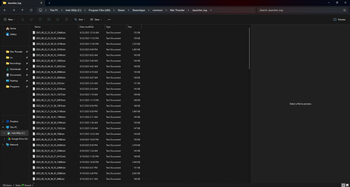350x187 pixels.
Task: Select the .launcher_log window tab
Action: coord(22,3)
